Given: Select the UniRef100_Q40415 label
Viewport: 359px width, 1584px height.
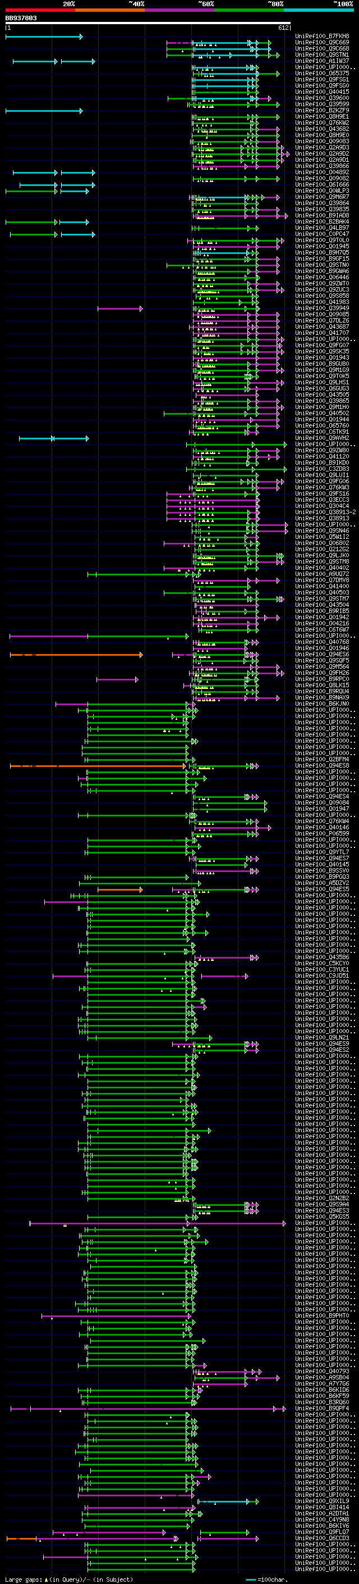Looking at the screenshot, I should tap(322, 92).
